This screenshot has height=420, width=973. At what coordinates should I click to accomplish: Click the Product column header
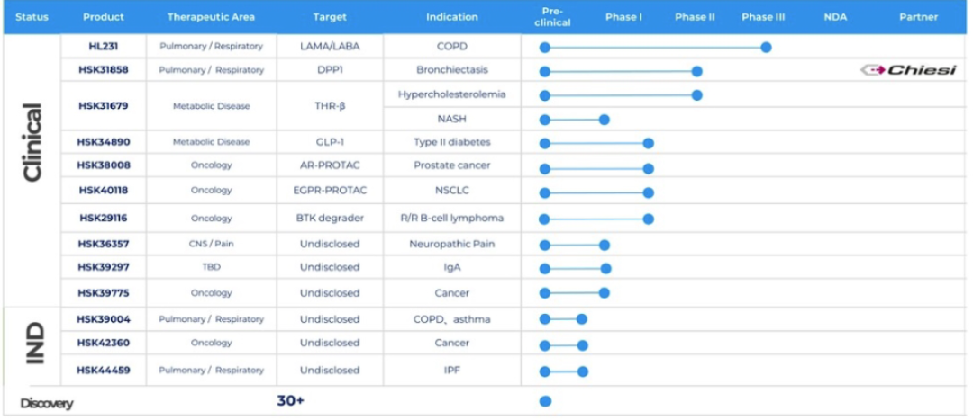[x=104, y=17]
